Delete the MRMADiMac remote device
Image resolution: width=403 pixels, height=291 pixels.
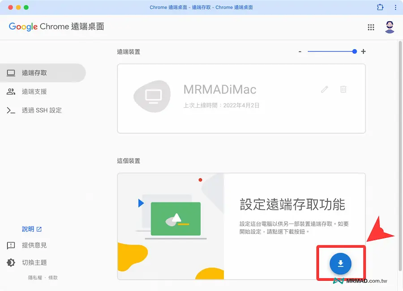[x=343, y=89]
